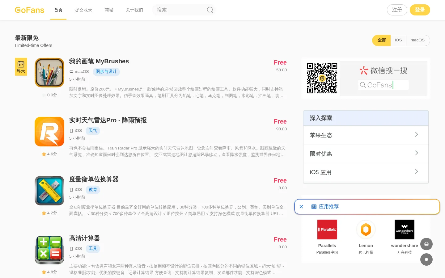Click the 图形与设计 category tag
445x278 pixels.
pyautogui.click(x=106, y=72)
